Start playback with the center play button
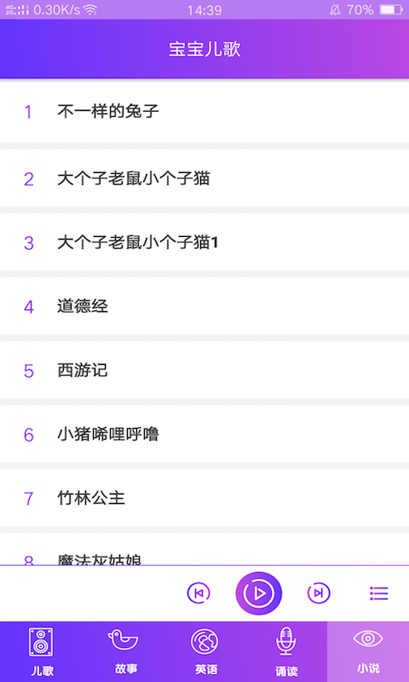This screenshot has width=409, height=682. (259, 593)
